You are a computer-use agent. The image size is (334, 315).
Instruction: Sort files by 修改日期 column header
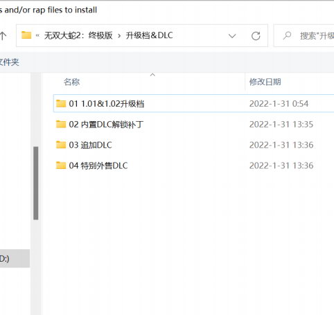point(265,82)
